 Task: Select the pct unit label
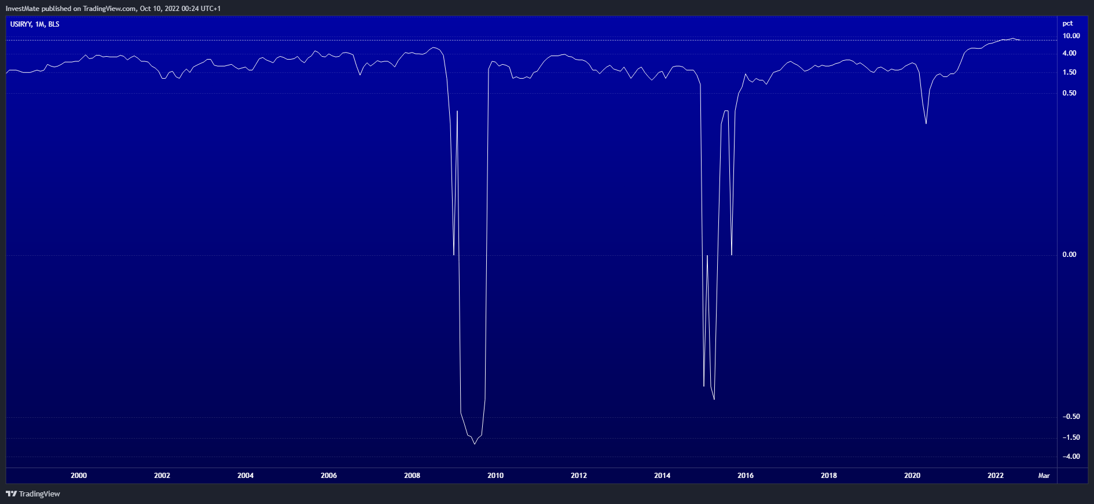1067,24
